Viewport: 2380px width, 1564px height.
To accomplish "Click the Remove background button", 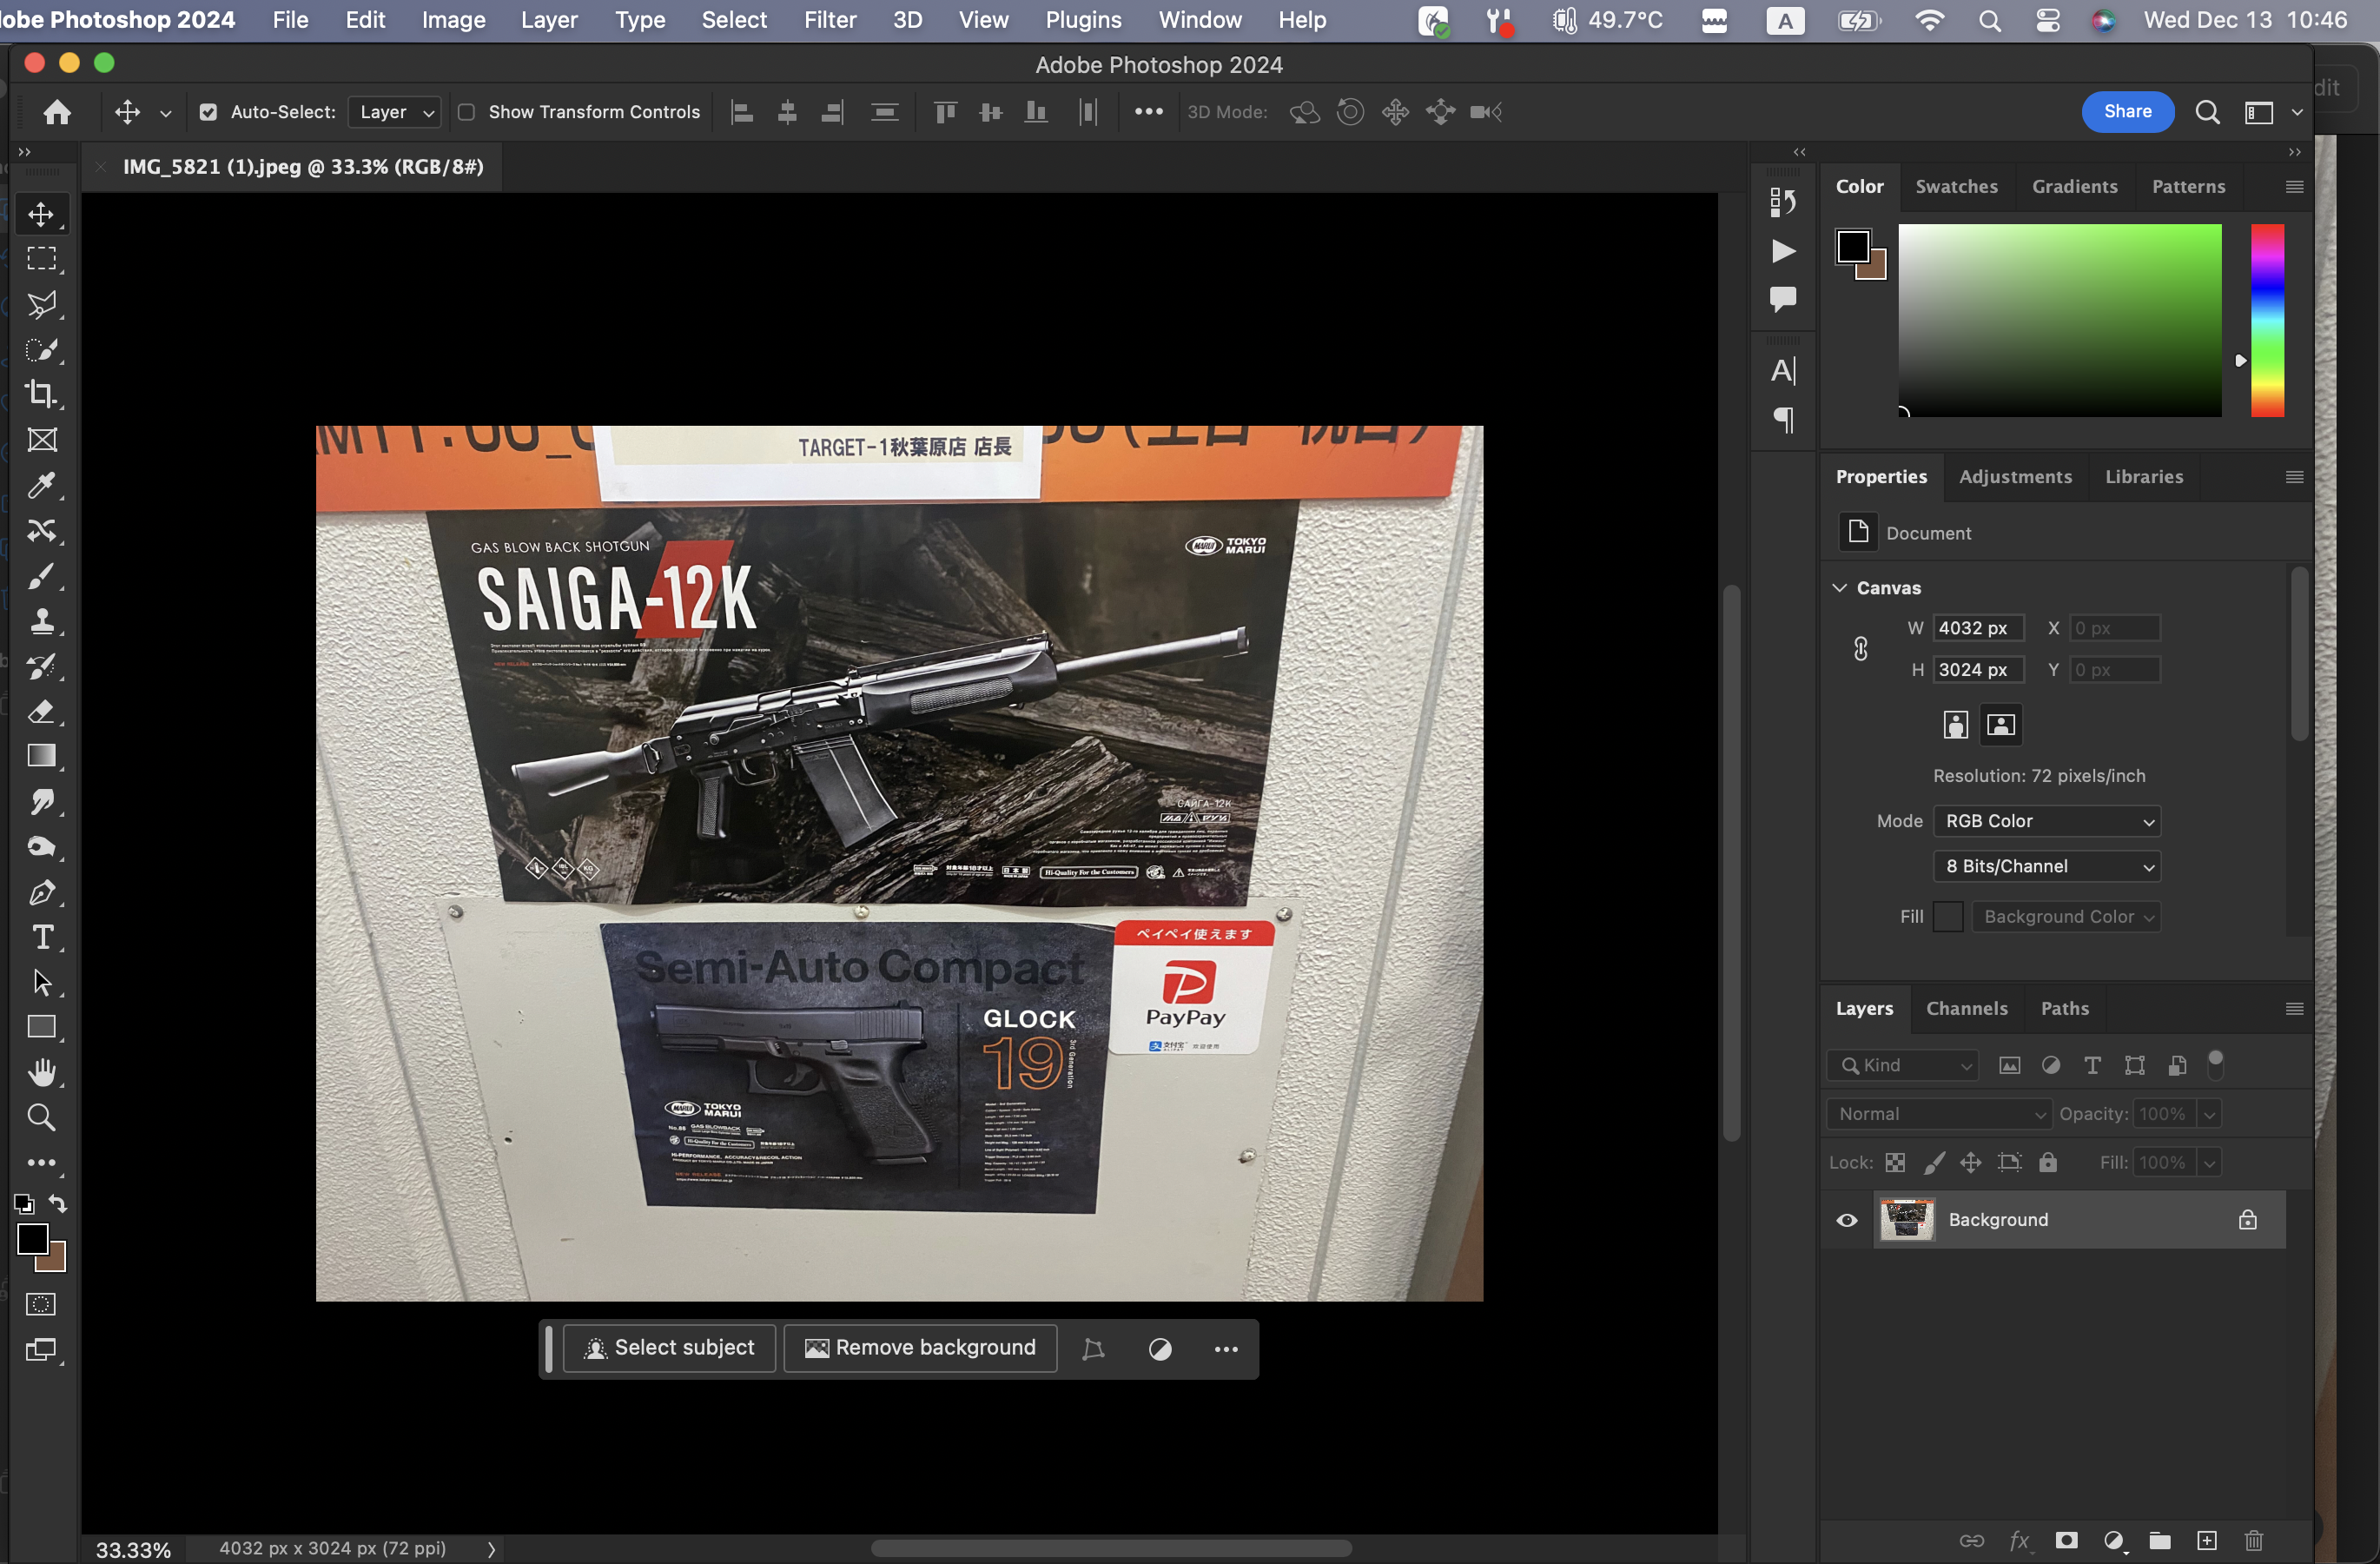I will [x=920, y=1348].
